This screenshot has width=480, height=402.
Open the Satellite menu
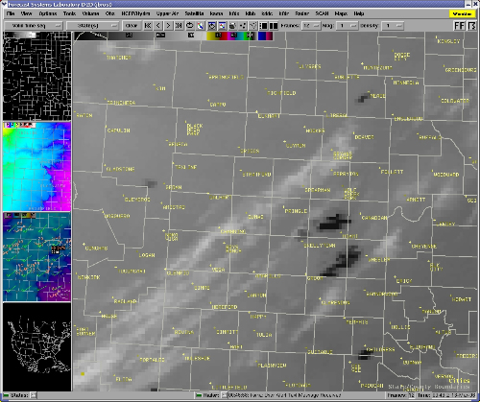coord(194,13)
